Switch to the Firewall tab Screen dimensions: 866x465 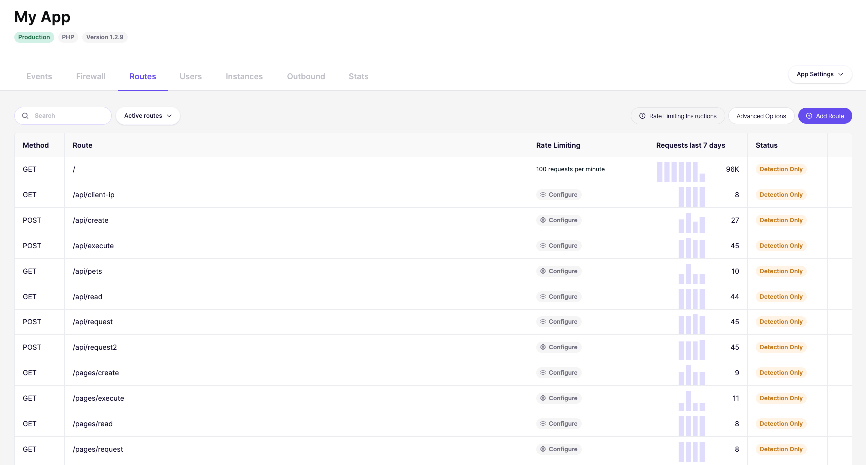point(91,76)
